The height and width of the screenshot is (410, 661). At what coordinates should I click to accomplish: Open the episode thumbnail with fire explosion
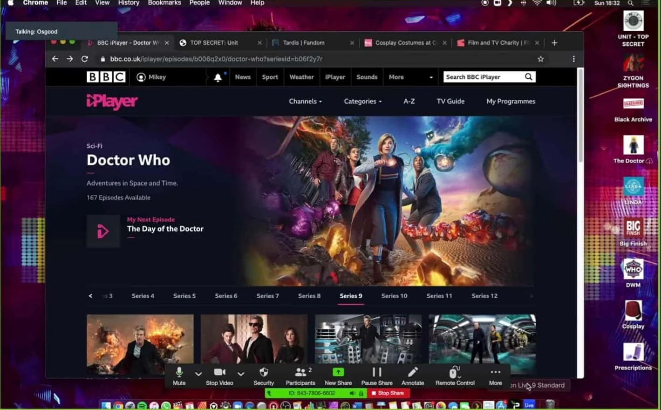pos(140,344)
